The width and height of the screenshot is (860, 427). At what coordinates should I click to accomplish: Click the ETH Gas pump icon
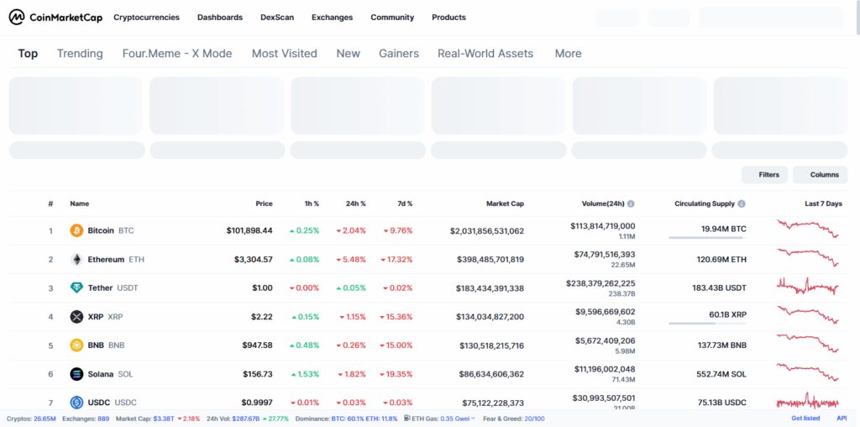coord(407,419)
